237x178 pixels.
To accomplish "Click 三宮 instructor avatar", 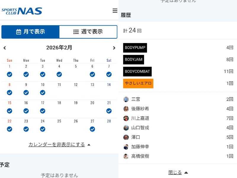I will pos(126,99).
